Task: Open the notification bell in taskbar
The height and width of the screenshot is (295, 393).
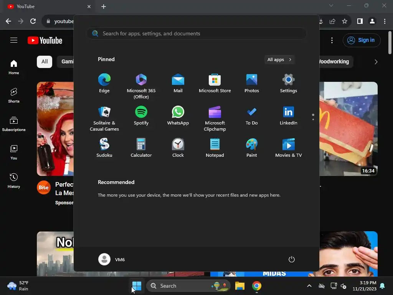Action: pos(383,286)
